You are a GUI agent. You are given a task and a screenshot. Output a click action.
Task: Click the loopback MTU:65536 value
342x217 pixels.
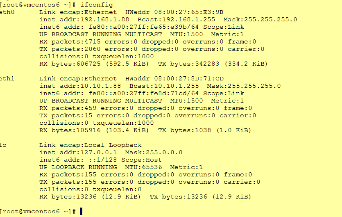143,167
